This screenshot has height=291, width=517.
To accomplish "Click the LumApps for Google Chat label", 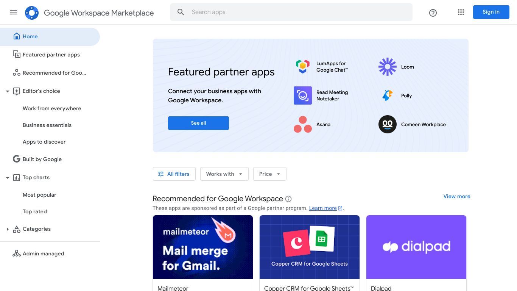I will [x=332, y=67].
